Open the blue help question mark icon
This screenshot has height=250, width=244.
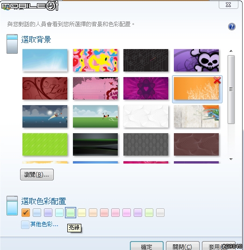click(232, 27)
